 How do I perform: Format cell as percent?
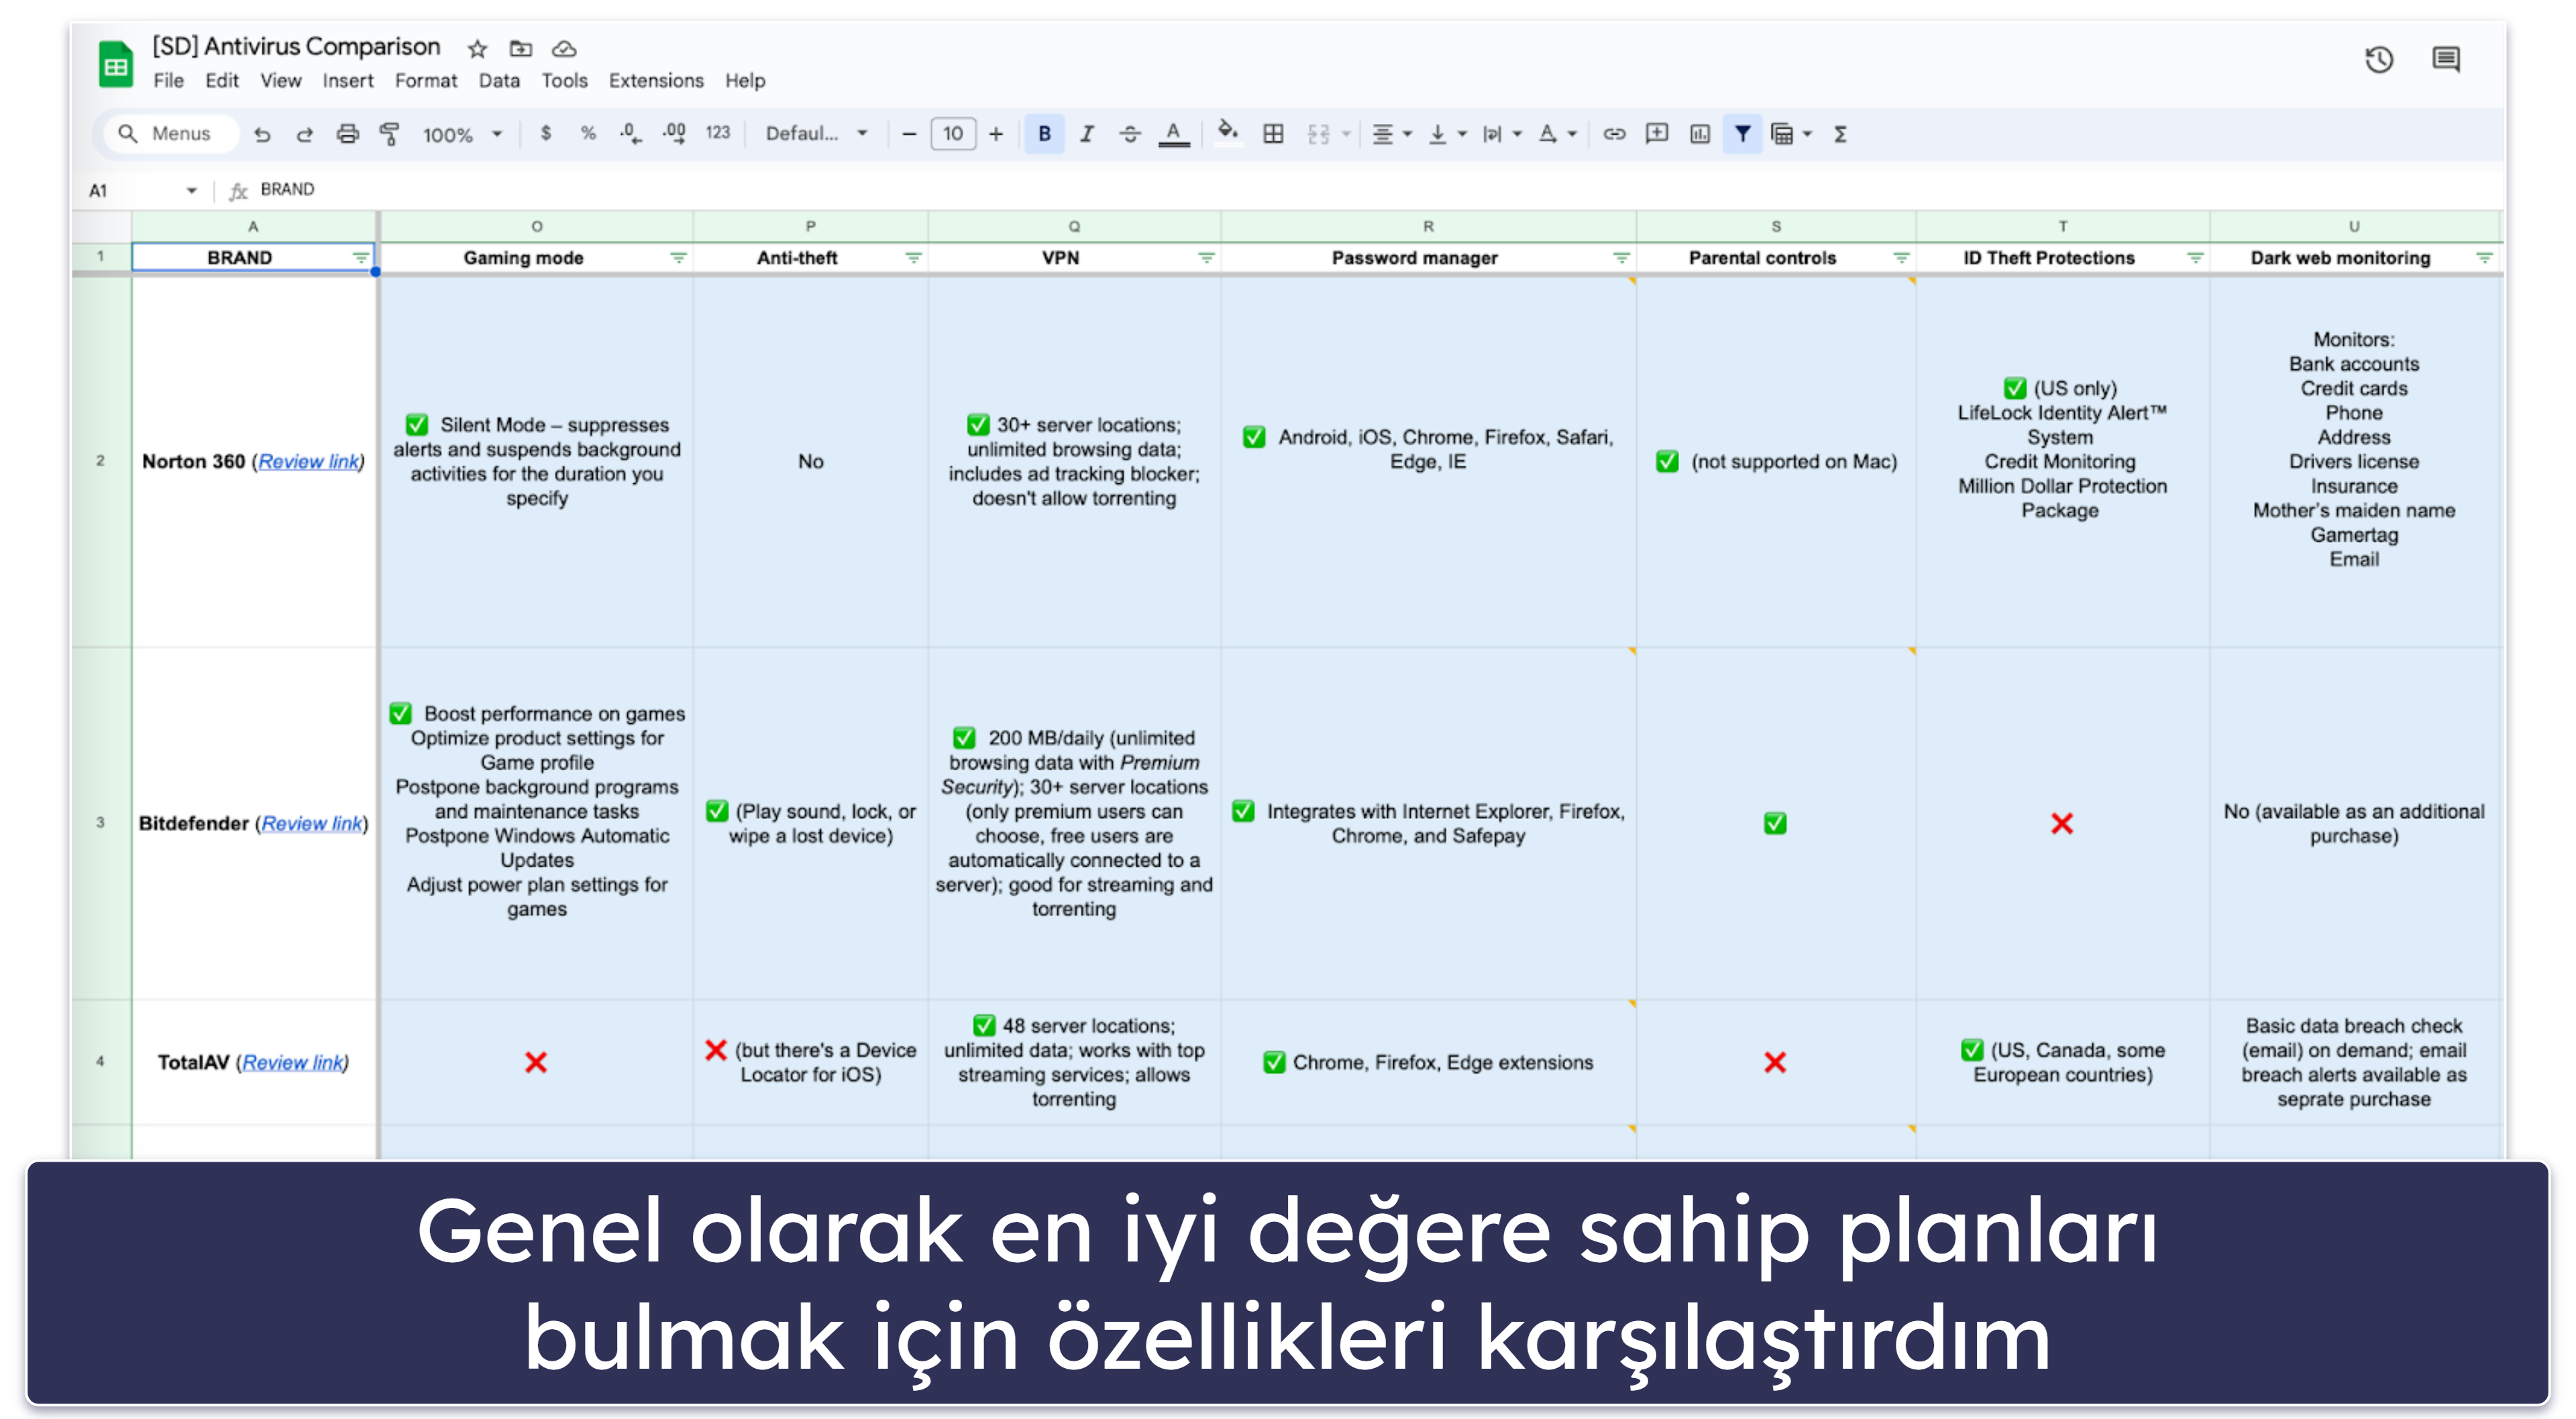pyautogui.click(x=588, y=133)
